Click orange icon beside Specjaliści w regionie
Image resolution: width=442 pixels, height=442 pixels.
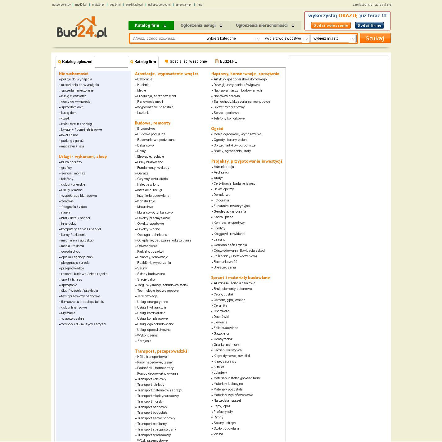(166, 61)
